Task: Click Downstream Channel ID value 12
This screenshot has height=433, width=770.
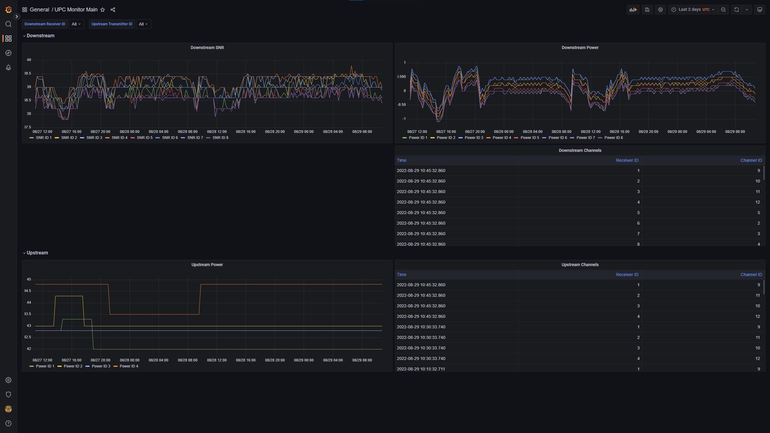Action: tap(757, 202)
